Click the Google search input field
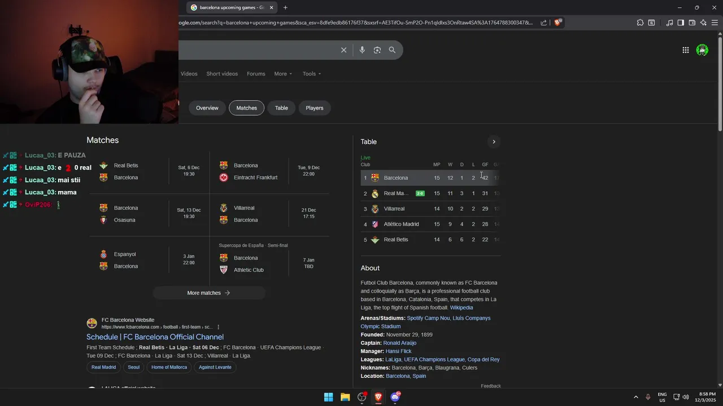The width and height of the screenshot is (723, 406). (x=257, y=50)
